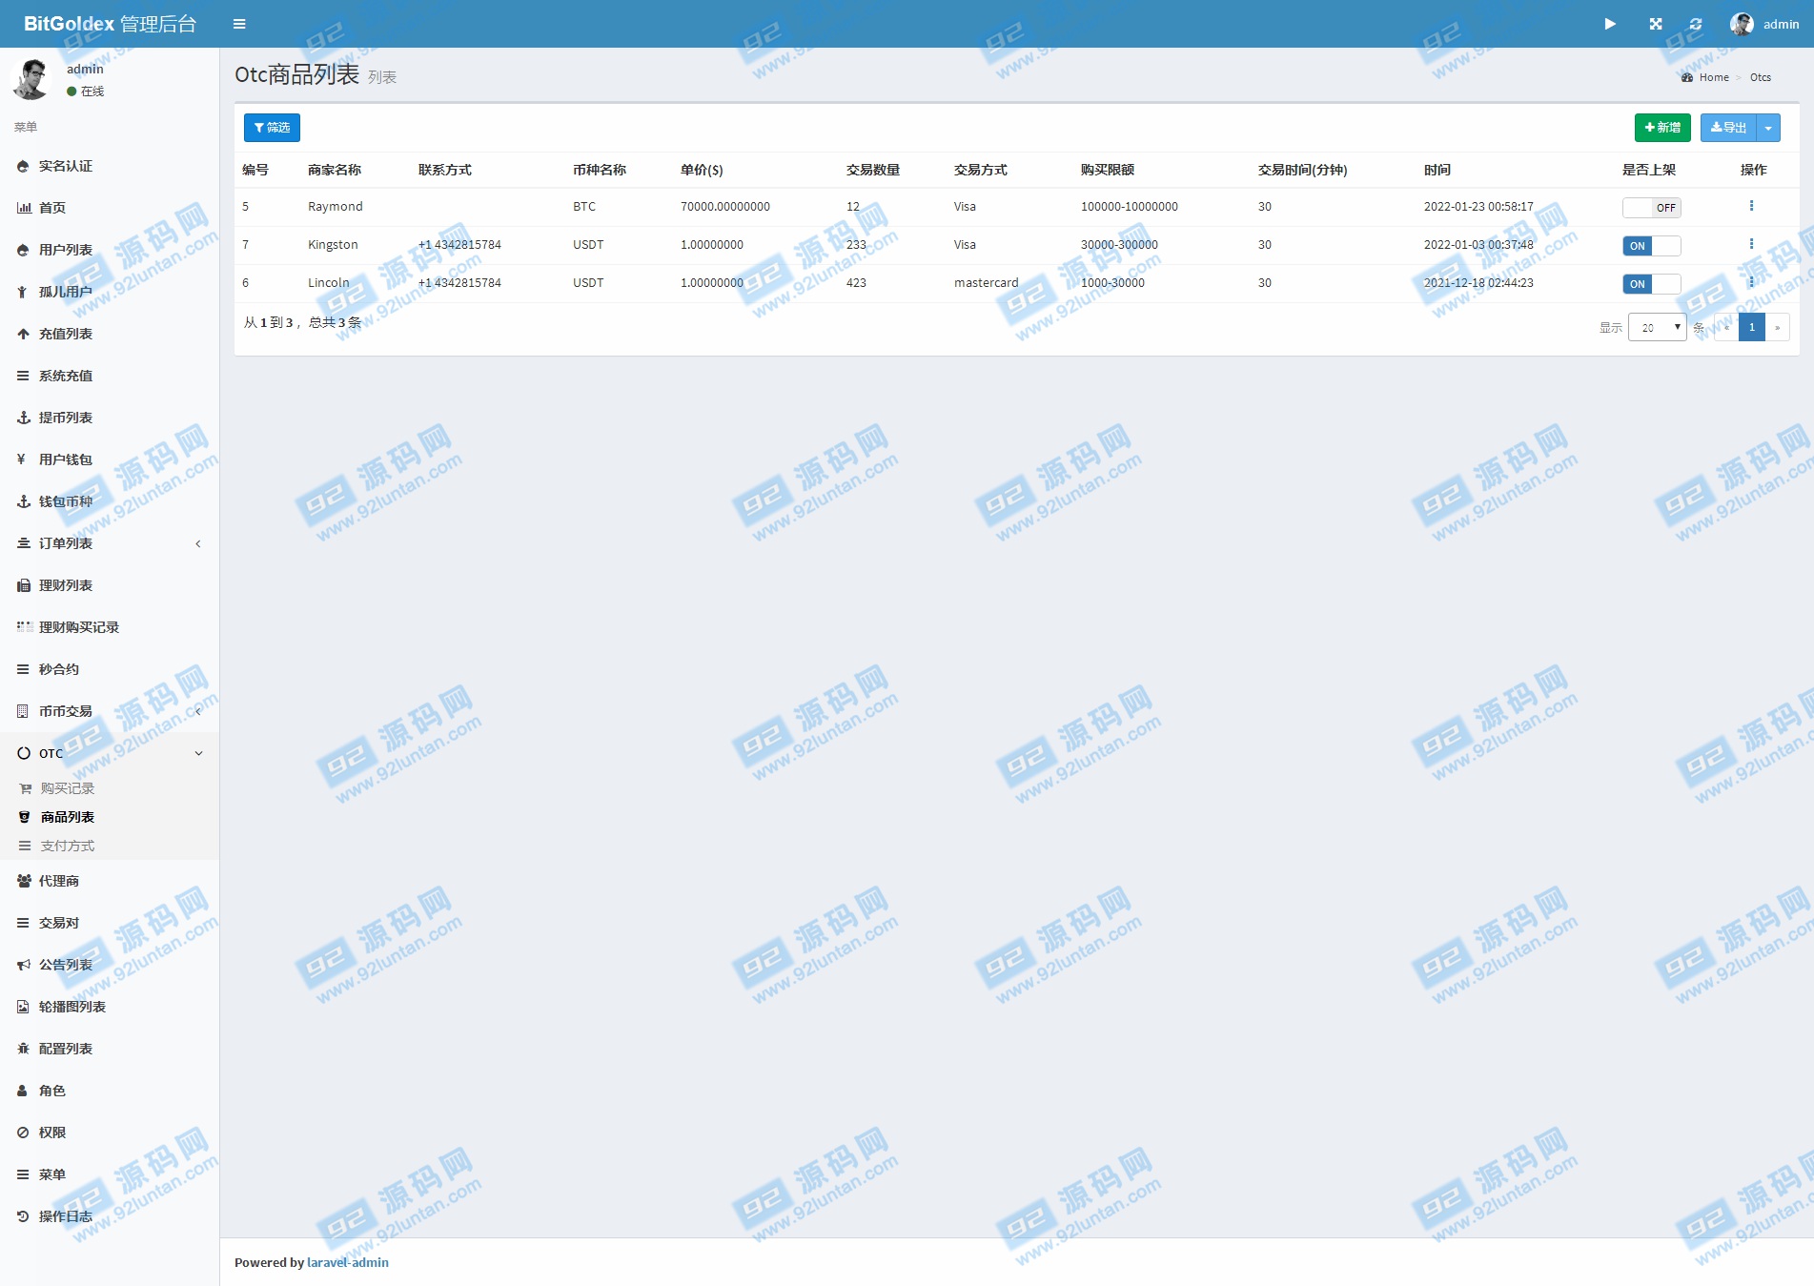Click the refresh icon in top bar
The height and width of the screenshot is (1286, 1814).
(1696, 24)
